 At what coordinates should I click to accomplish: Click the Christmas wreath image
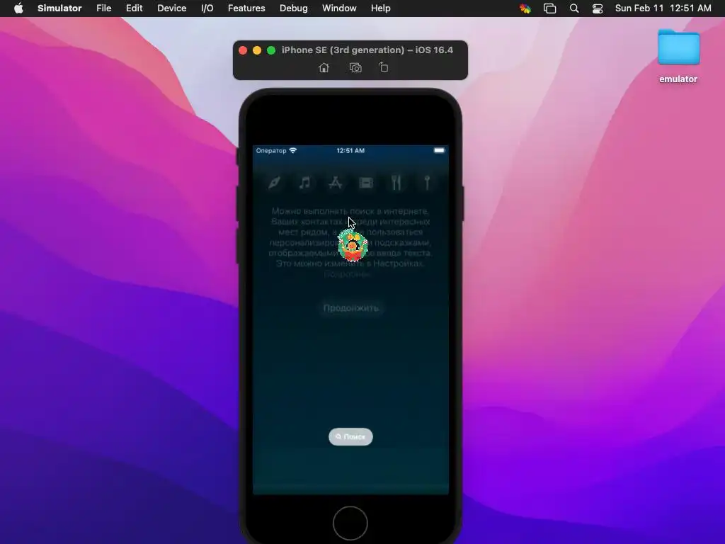coord(353,246)
